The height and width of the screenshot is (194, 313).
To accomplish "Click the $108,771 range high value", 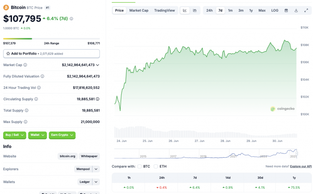I will (x=94, y=43).
